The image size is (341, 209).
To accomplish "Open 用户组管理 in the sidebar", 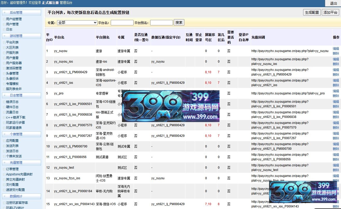I will click(14, 19).
